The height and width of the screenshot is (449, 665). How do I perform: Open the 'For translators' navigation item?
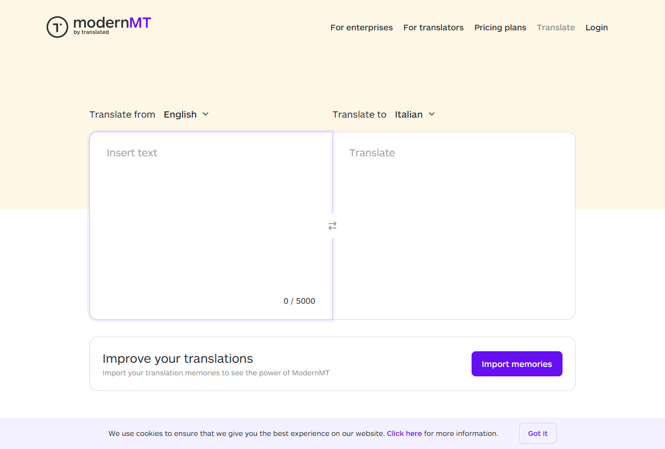point(433,27)
